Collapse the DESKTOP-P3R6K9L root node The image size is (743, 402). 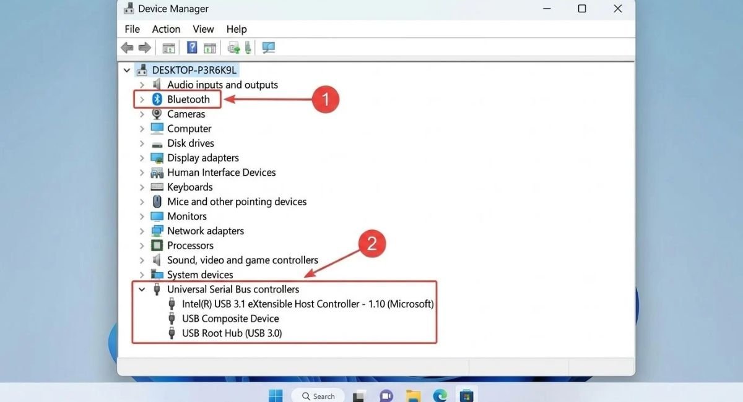[x=127, y=70]
